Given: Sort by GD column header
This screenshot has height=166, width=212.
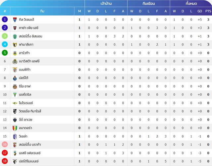Looking at the screenshot, I should coord(200,11).
